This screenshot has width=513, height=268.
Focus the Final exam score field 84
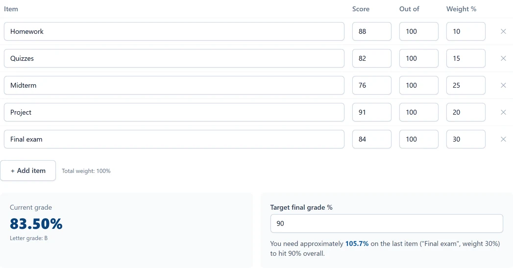[x=372, y=139]
